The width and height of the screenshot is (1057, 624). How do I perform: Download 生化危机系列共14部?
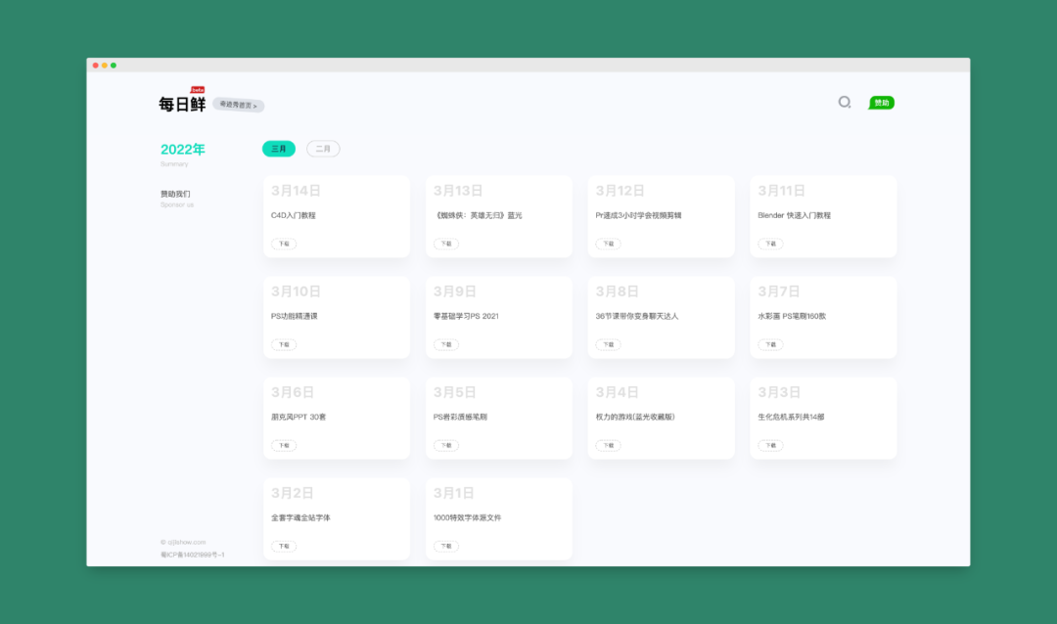click(x=770, y=445)
